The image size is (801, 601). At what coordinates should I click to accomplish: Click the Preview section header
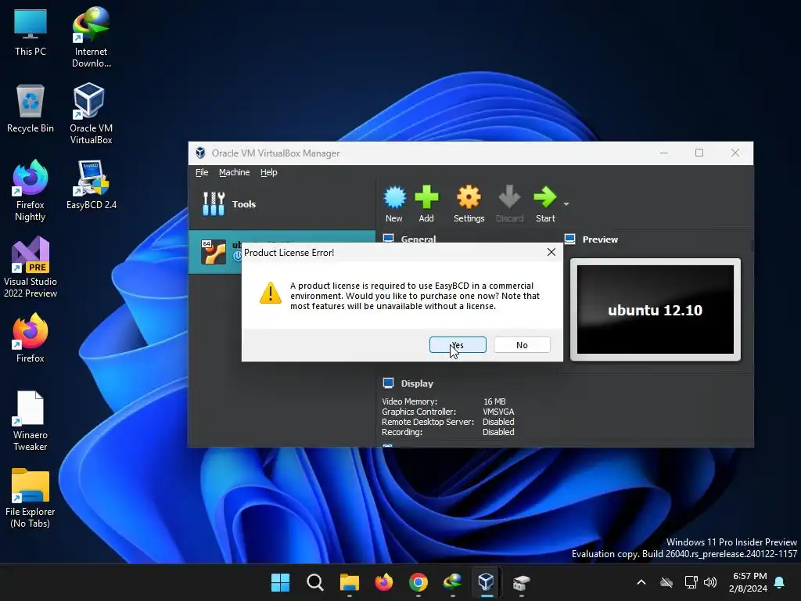[x=600, y=239]
